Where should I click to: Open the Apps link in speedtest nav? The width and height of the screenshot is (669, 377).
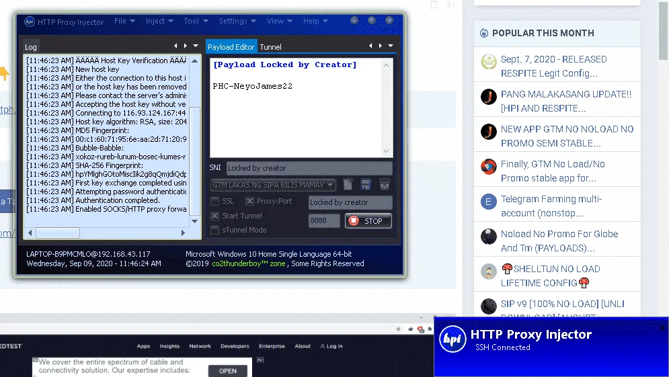(x=143, y=346)
